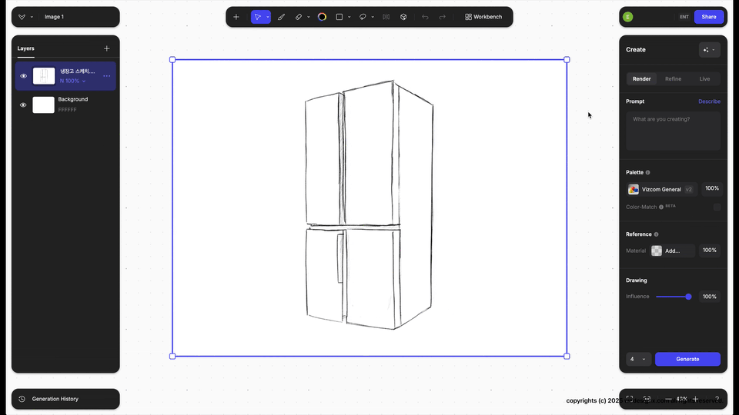Open the Create panel sparkle mode menu
The height and width of the screenshot is (415, 739).
tap(709, 50)
